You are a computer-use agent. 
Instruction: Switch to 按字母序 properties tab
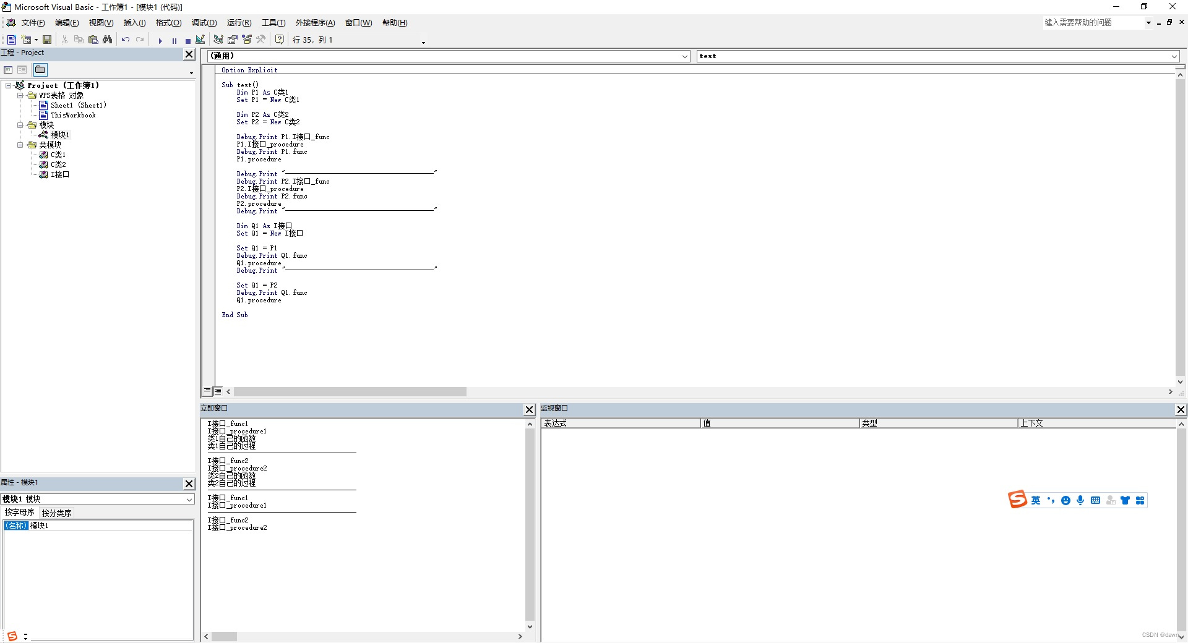pyautogui.click(x=20, y=513)
